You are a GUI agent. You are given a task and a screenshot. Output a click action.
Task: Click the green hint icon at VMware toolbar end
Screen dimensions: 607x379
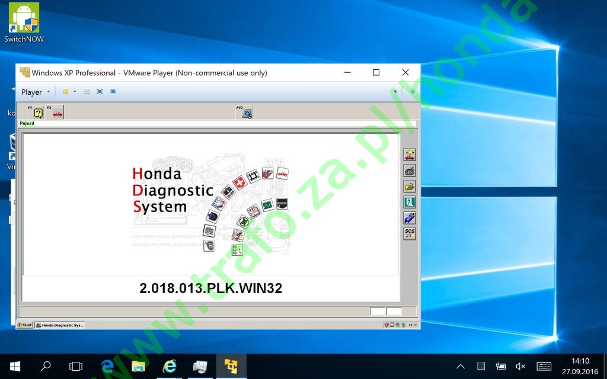click(x=413, y=92)
